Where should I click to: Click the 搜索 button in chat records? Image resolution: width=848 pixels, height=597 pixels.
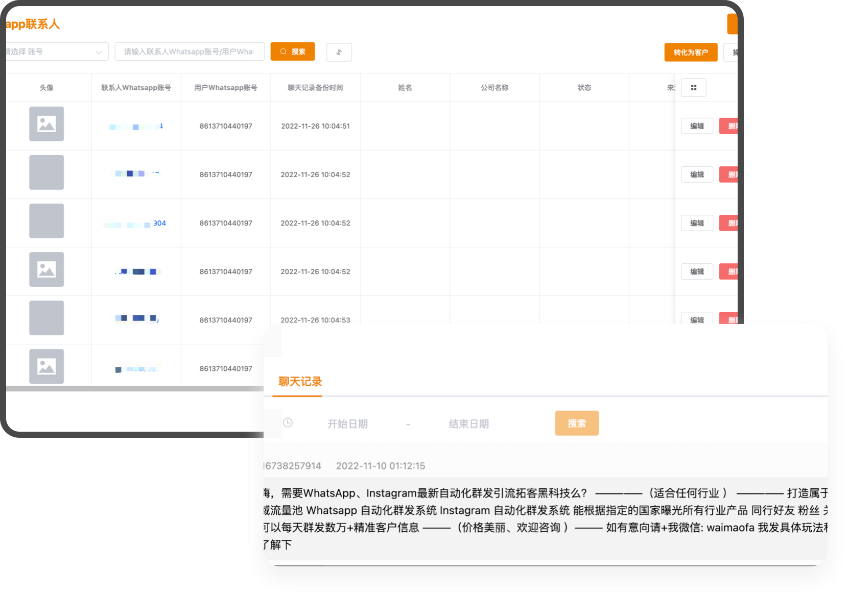(x=576, y=423)
